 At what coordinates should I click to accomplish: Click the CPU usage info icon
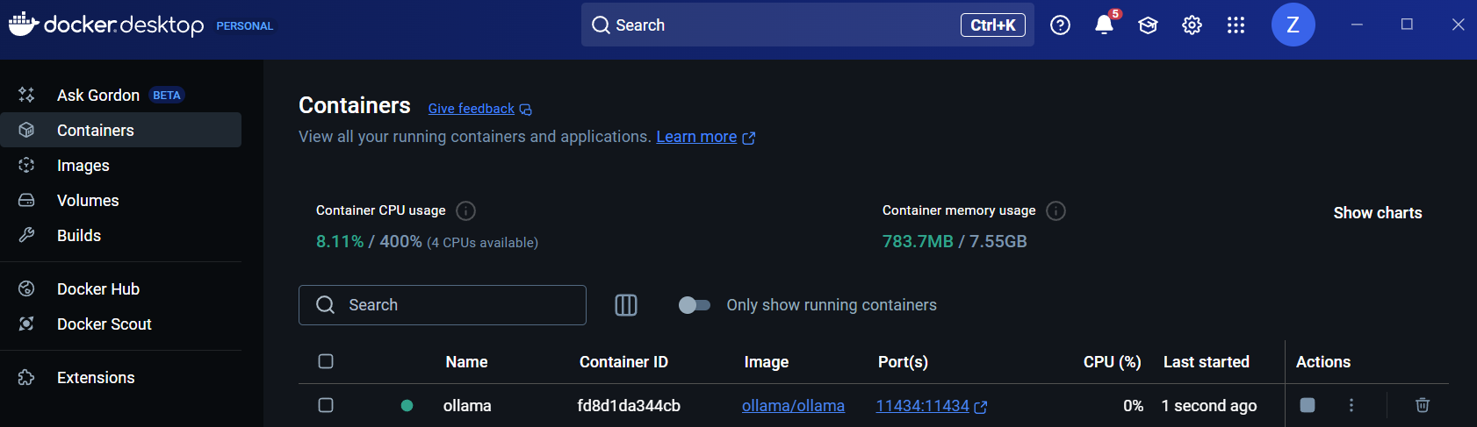(466, 210)
